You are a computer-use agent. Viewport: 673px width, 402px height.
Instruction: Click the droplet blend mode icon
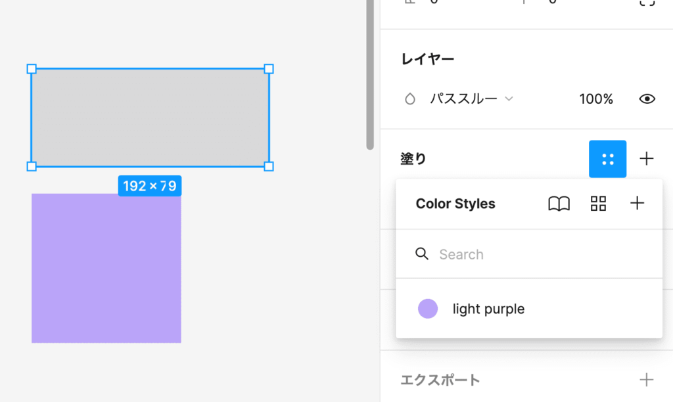click(410, 99)
